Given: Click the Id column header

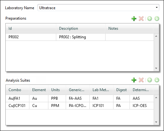Looking at the screenshot, I should [x=31, y=28].
